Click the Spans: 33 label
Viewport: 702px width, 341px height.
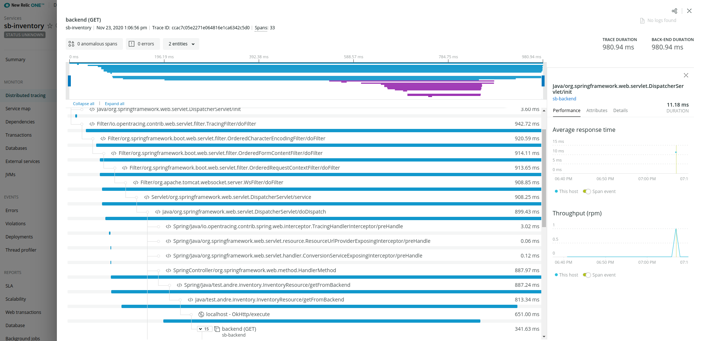click(265, 28)
